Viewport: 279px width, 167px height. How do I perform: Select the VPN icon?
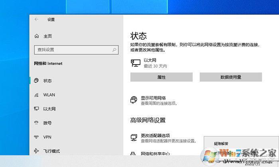tap(36, 137)
